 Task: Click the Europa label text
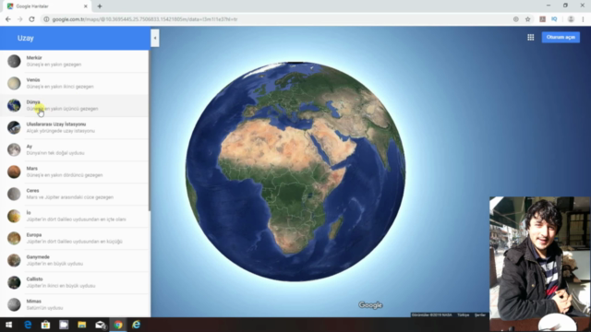(x=34, y=235)
